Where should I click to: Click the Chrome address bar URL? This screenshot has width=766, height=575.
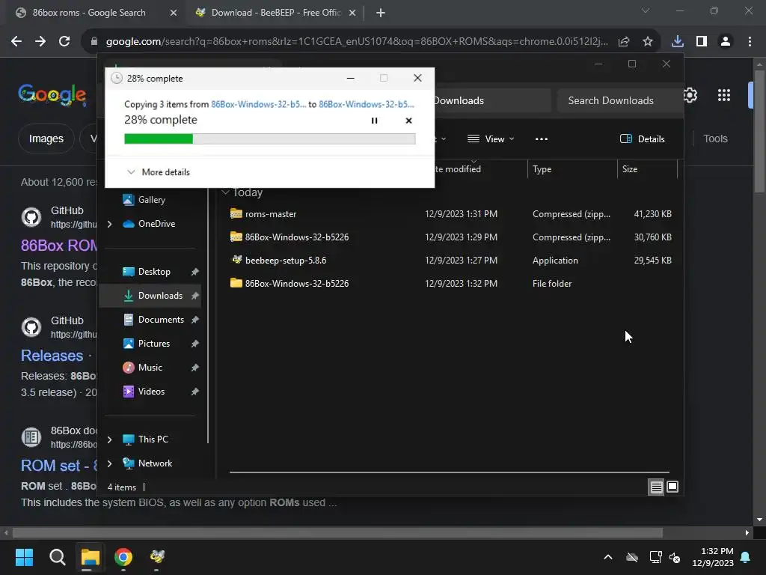click(x=357, y=42)
